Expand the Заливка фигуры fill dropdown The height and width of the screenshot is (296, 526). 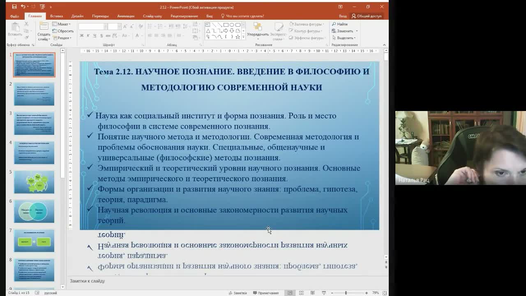pyautogui.click(x=307, y=24)
